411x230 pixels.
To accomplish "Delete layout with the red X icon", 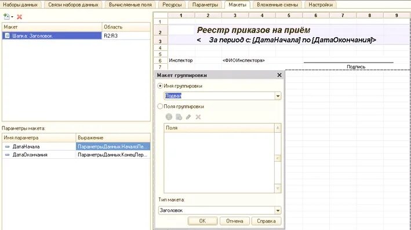I will click(19, 17).
